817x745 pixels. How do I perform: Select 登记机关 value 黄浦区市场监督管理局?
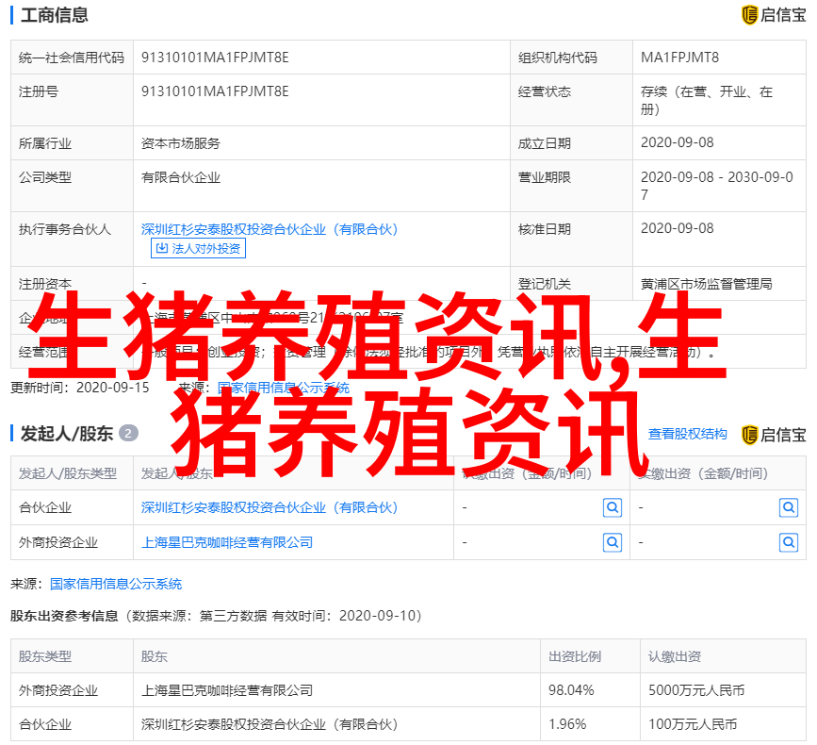[707, 284]
